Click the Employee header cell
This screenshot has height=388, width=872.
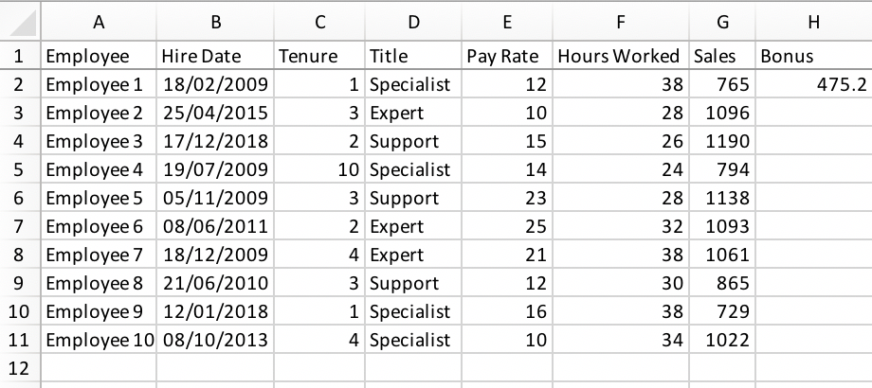click(x=99, y=56)
